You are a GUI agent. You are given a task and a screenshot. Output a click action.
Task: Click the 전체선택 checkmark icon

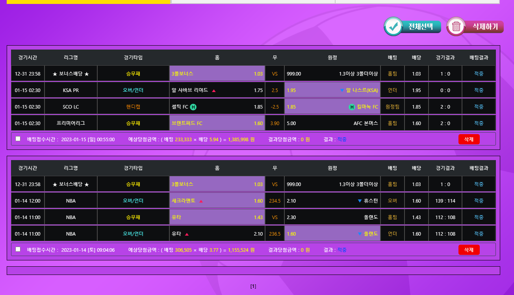393,26
